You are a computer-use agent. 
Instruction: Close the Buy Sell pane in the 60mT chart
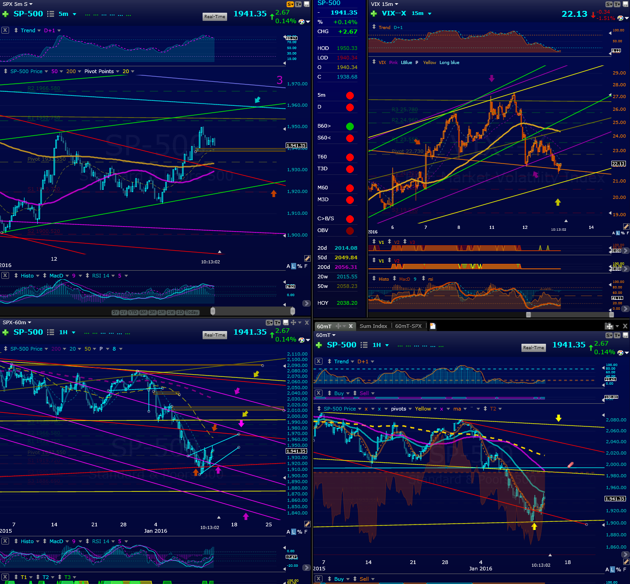pyautogui.click(x=318, y=393)
